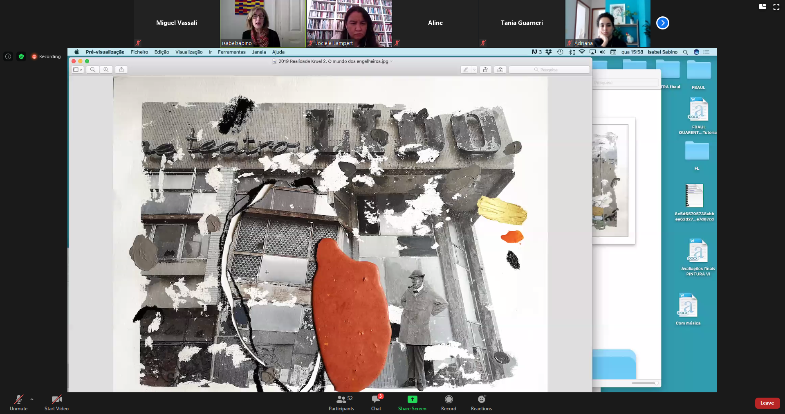Open the AirPlay display menu
The image size is (785, 414).
[x=592, y=52]
